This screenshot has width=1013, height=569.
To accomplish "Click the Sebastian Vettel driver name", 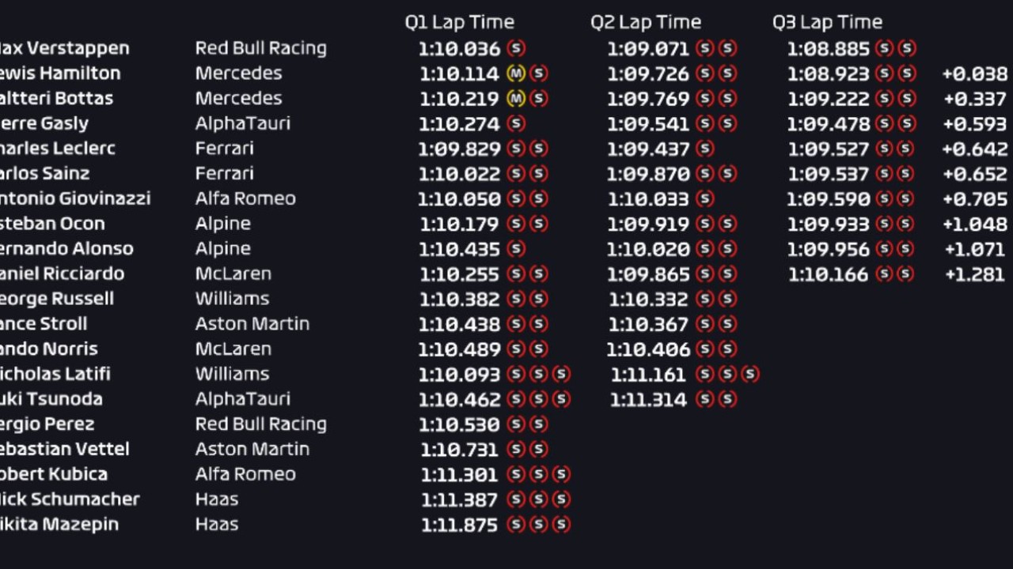I will pos(63,449).
